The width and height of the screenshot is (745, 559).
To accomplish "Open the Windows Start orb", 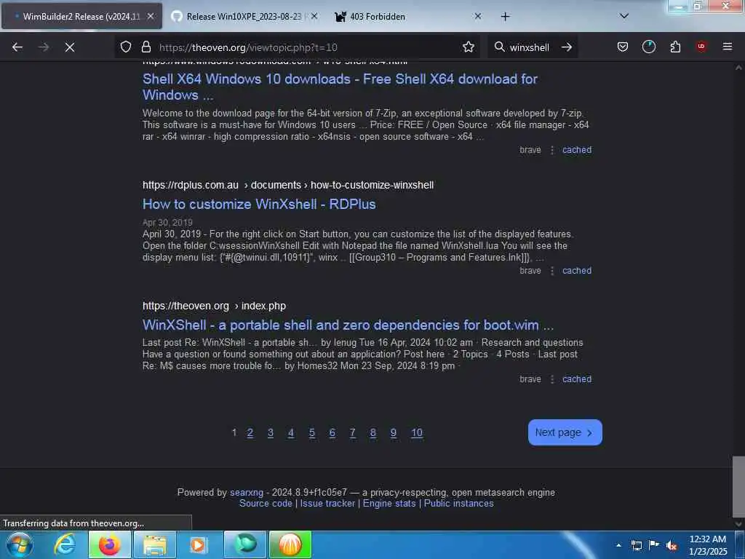I will [20, 544].
